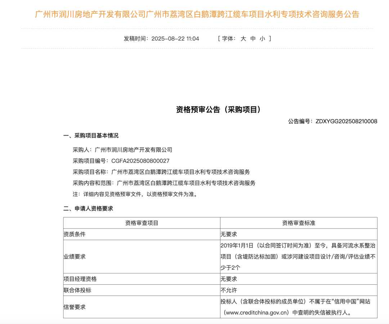Set font size to medium (中)

pyautogui.click(x=253, y=39)
